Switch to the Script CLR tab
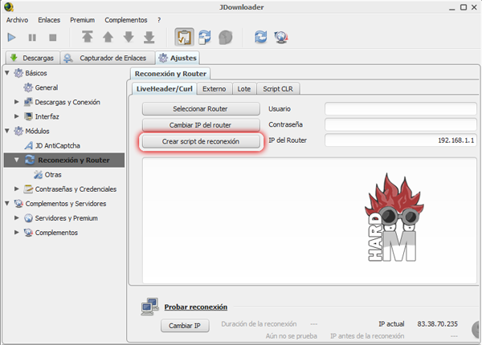 (278, 89)
